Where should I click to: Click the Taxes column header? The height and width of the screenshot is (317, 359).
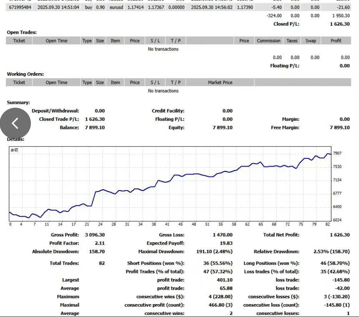(x=292, y=41)
